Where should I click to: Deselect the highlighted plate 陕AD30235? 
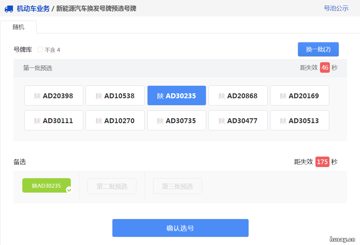point(176,95)
